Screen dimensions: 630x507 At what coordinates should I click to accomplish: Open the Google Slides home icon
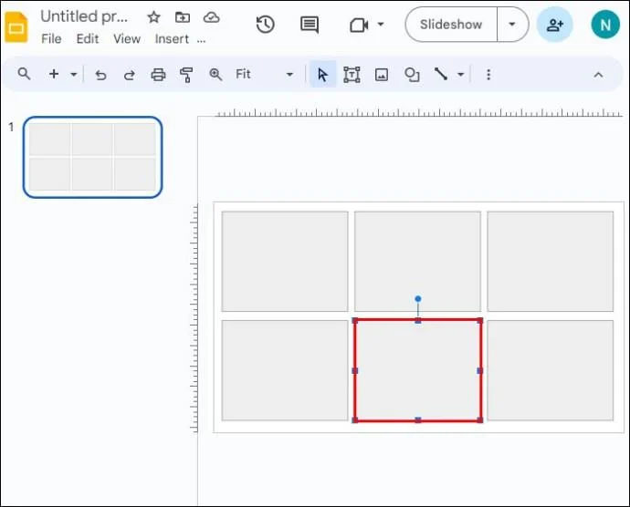16,26
